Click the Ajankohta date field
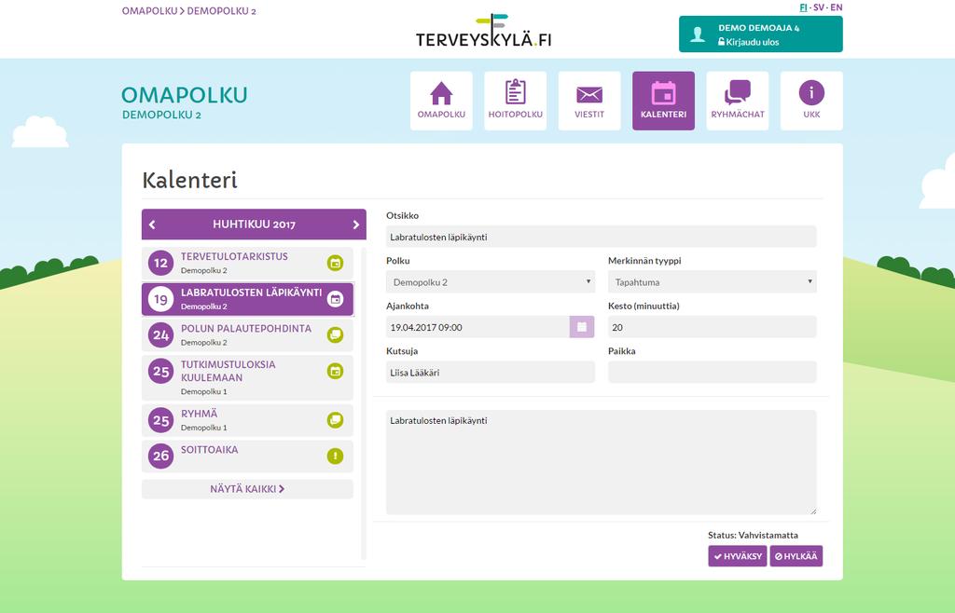 point(477,327)
